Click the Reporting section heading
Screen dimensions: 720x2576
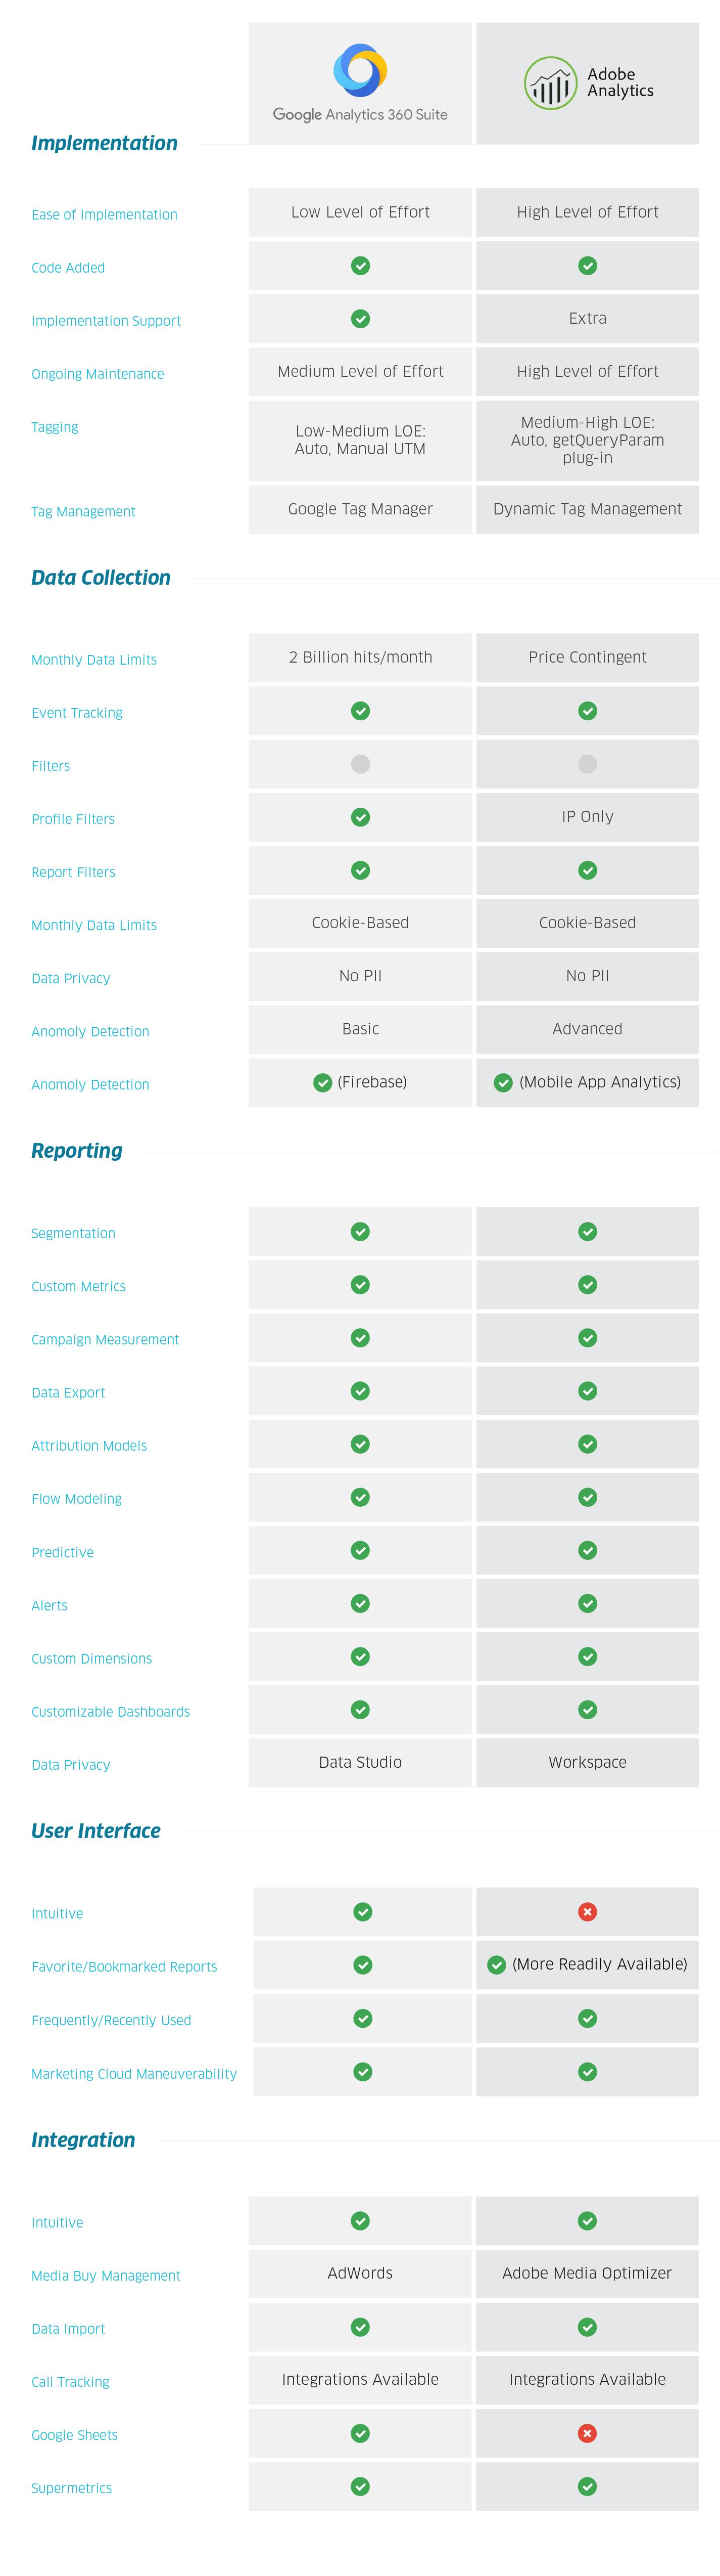pyautogui.click(x=77, y=1150)
